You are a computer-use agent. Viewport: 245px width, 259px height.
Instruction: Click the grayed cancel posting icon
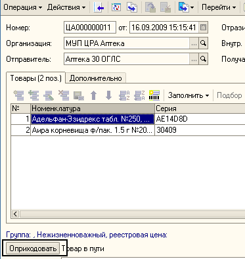pyautogui.click(x=166, y=7)
